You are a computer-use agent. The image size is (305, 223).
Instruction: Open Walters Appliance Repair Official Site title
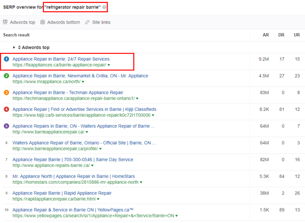[x=84, y=143]
